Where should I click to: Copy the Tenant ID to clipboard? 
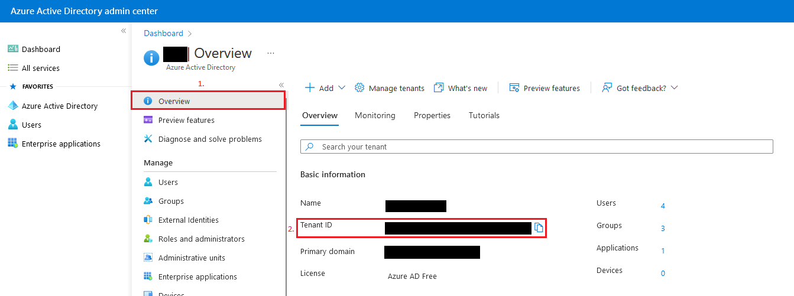[x=539, y=228]
